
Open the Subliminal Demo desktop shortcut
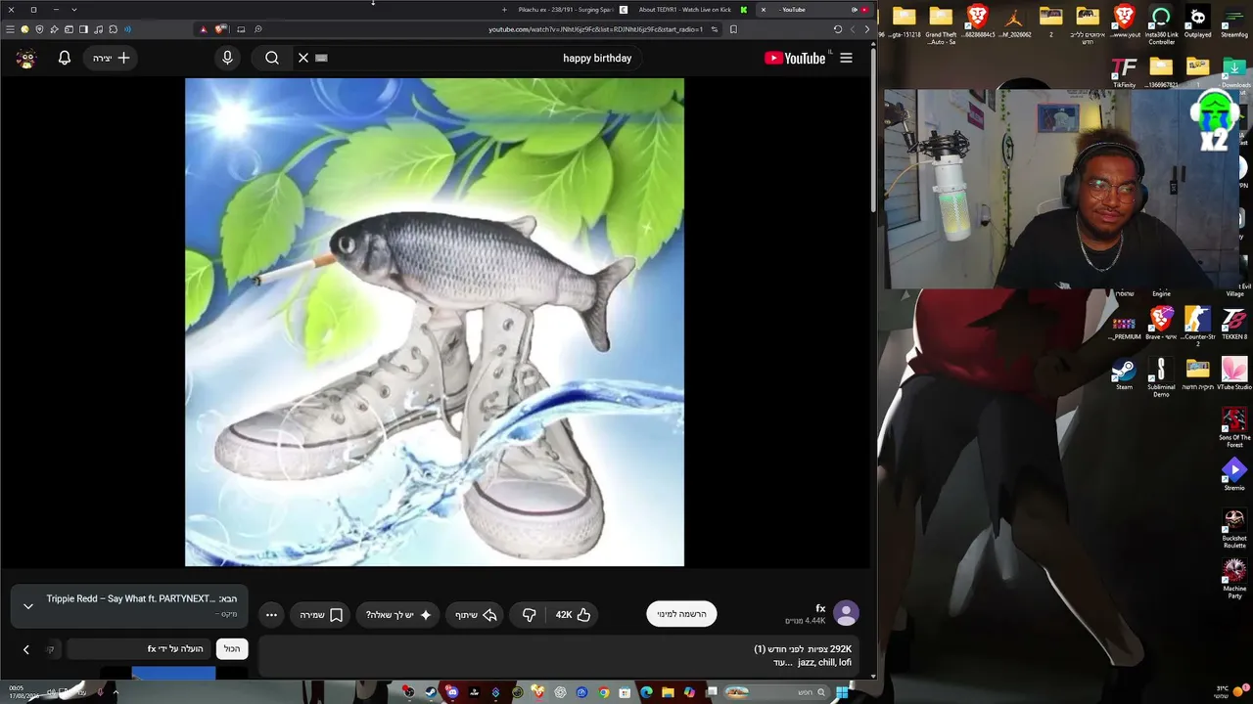tap(1161, 377)
